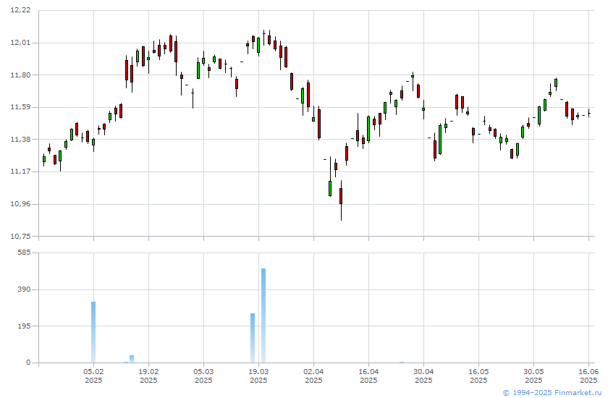Select the price label 11,80
608x398 pixels.
click(20, 75)
